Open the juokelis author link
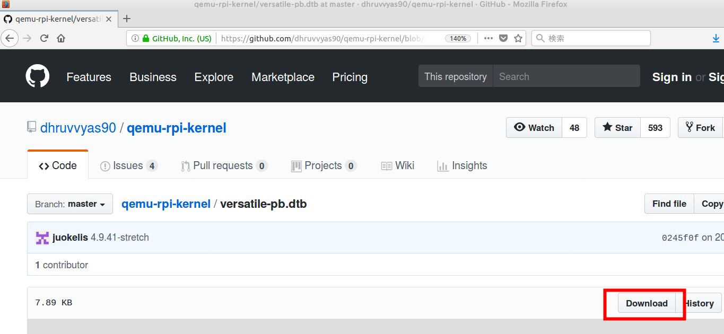The image size is (724, 334). 70,238
